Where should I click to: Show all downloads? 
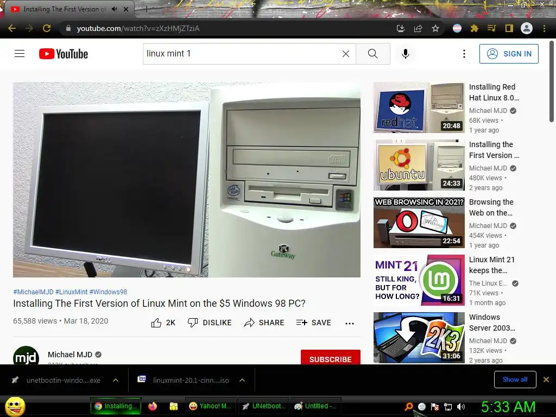tap(515, 380)
